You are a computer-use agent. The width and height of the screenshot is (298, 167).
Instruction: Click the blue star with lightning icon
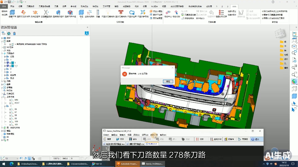[143, 12]
